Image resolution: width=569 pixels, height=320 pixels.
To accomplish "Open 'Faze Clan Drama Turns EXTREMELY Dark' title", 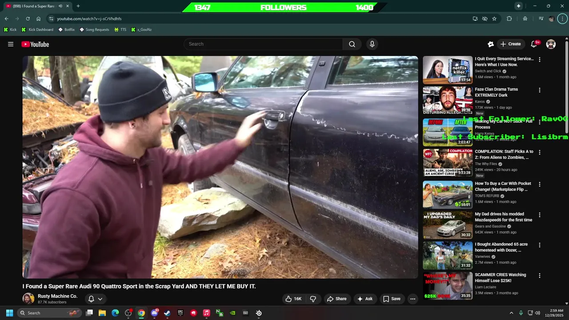I will [497, 92].
